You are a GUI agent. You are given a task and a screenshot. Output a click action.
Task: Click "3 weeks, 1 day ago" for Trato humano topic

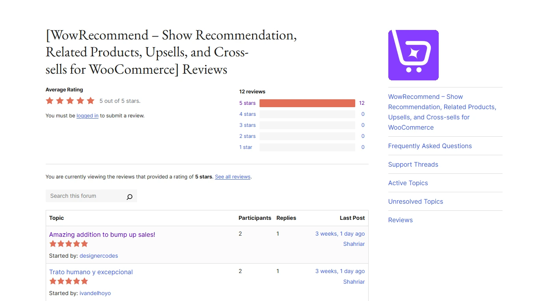(340, 271)
